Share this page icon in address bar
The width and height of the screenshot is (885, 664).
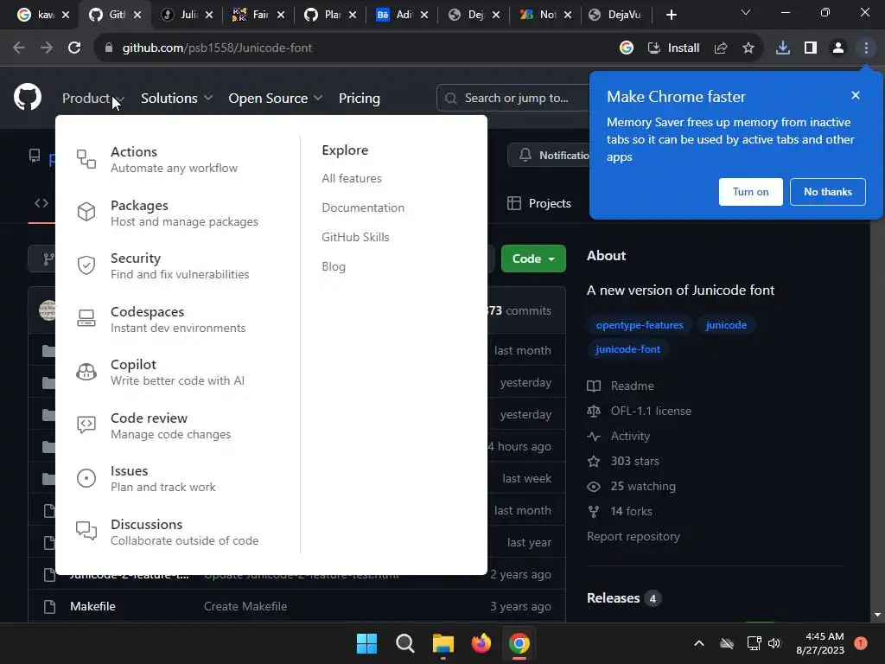coord(721,48)
